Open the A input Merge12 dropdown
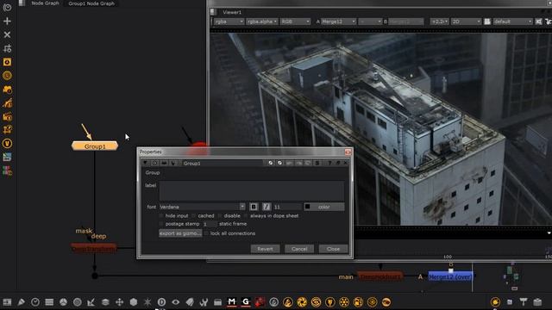The width and height of the screenshot is (552, 310). pyautogui.click(x=338, y=22)
